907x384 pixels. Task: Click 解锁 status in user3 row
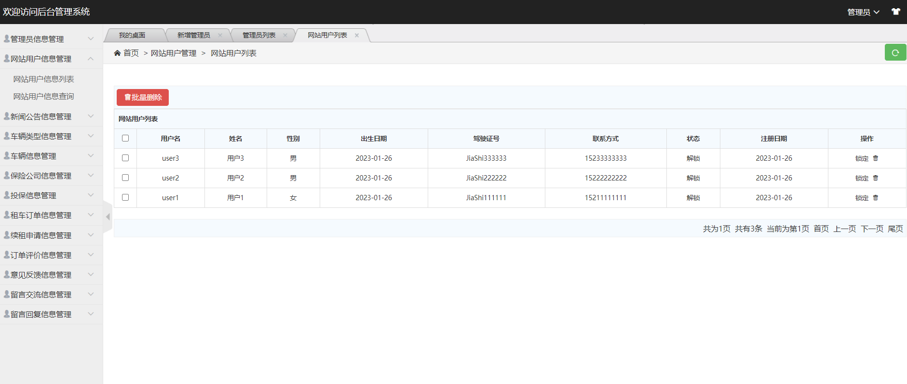[x=693, y=158]
